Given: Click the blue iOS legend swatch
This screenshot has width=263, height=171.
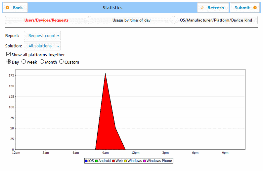Looking at the screenshot, I should tap(87, 161).
